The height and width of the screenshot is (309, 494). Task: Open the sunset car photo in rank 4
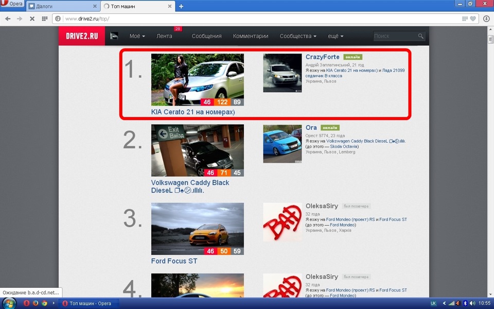tap(198, 285)
